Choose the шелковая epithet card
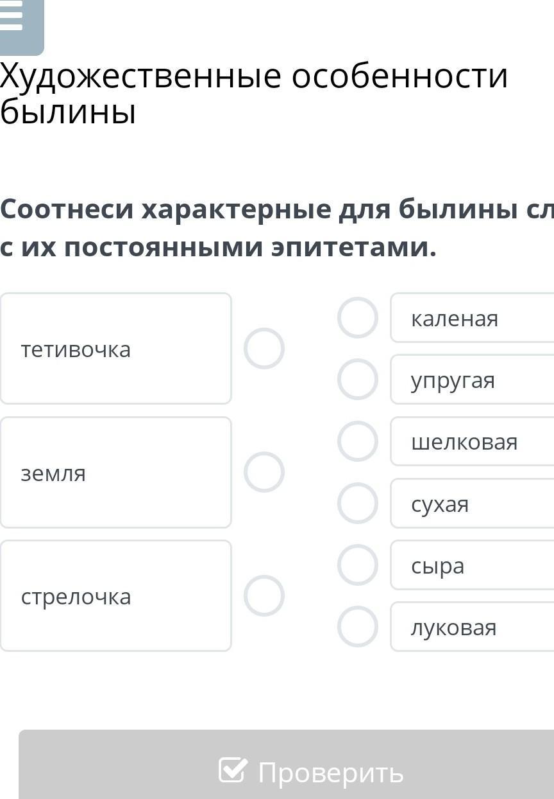This screenshot has height=799, width=554. (472, 441)
